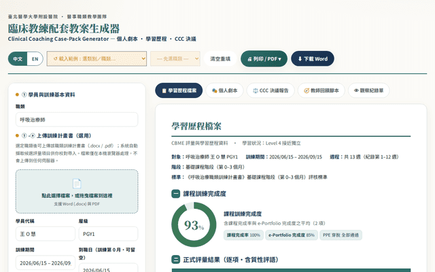The width and height of the screenshot is (435, 272).
Task: Click the eye icon on 觀察紀錄單 tab
Action: click(x=356, y=90)
